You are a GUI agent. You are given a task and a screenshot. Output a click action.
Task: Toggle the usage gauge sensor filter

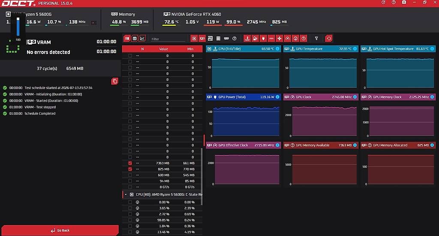tap(296, 38)
